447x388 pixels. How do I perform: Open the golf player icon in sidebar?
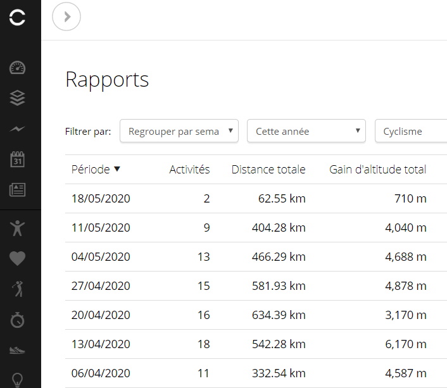[x=18, y=289]
